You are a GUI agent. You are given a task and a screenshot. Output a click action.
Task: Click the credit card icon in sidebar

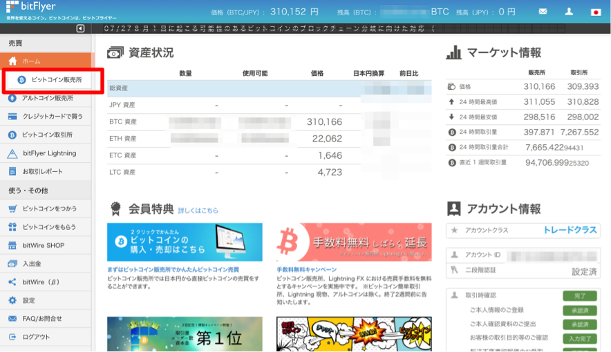point(12,116)
